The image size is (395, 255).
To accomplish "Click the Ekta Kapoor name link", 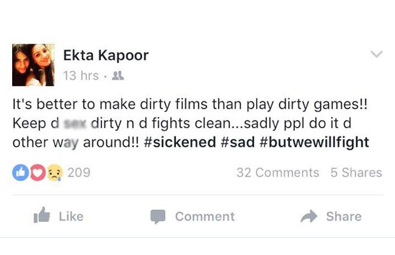I will pyautogui.click(x=106, y=55).
